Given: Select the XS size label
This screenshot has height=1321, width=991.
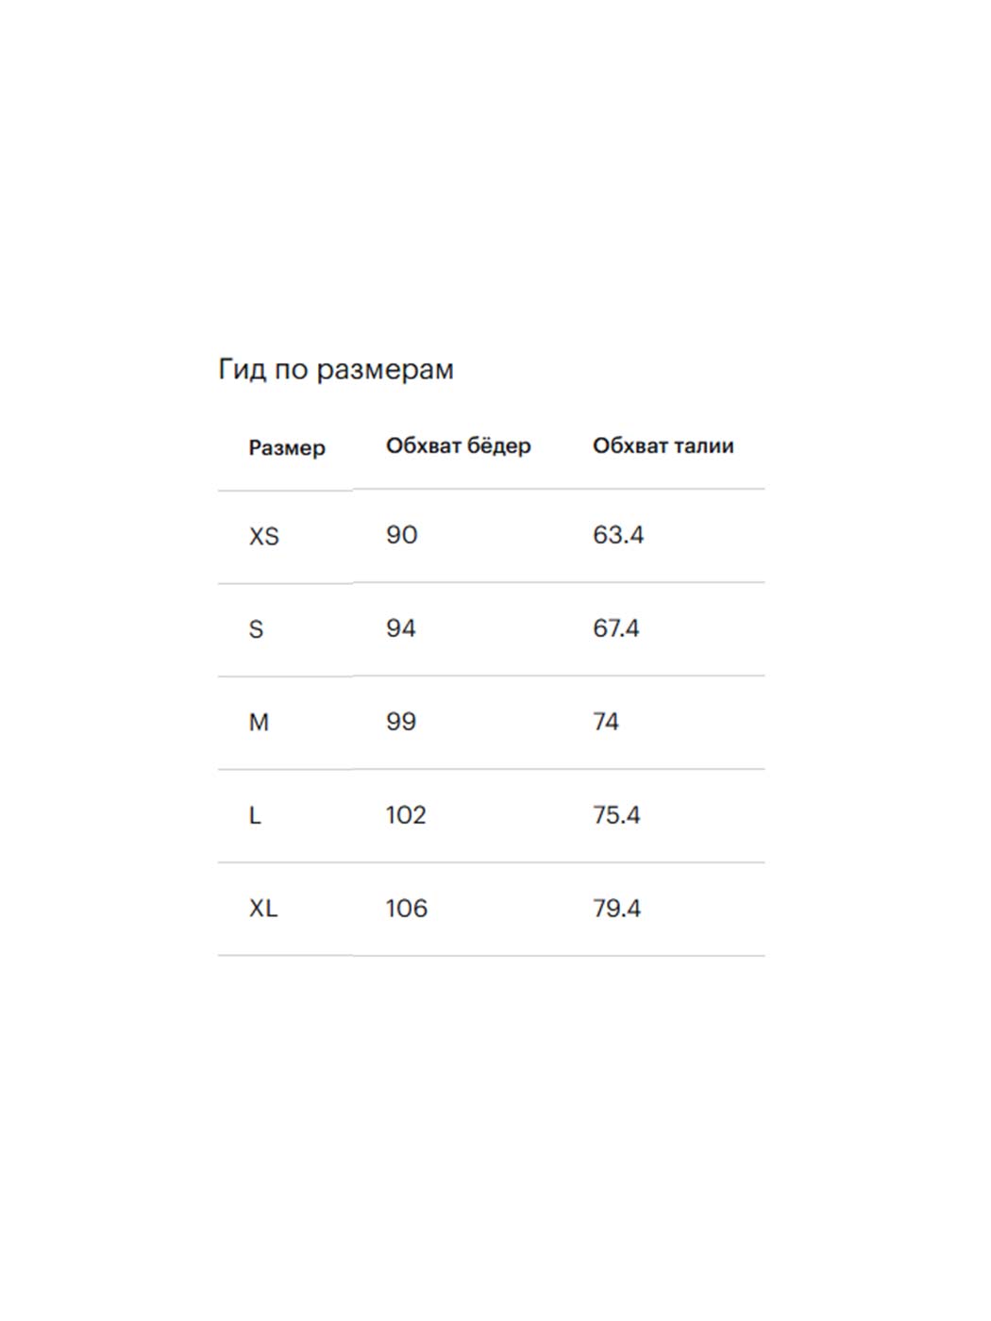Looking at the screenshot, I should 264,537.
